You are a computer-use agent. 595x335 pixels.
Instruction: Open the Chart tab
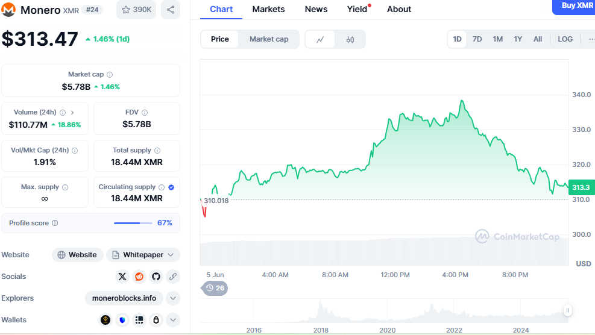pos(221,9)
